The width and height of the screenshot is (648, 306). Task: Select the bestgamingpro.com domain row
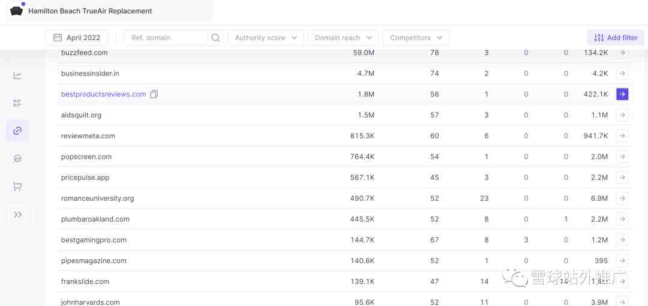point(345,240)
